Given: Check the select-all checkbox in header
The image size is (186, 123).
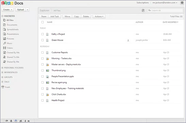Looking at the screenshot, I should [x=42, y=22].
